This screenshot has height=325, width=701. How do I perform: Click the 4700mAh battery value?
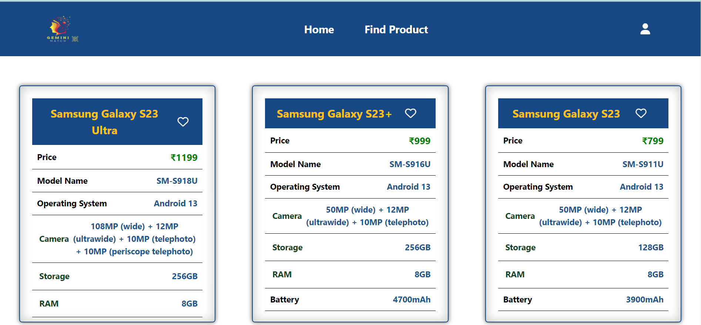(x=412, y=299)
